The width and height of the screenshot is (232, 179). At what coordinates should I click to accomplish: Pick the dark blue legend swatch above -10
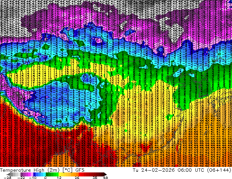point(34,174)
